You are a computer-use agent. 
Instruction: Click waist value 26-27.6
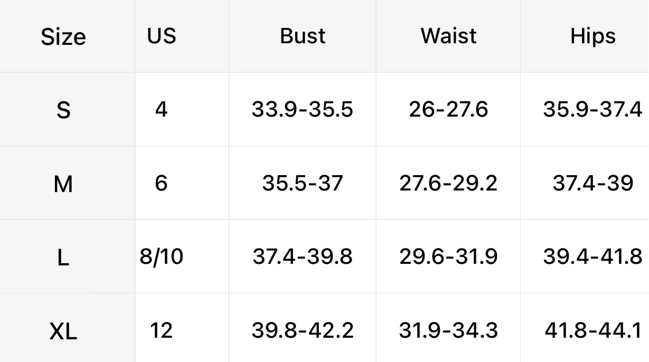tap(448, 110)
